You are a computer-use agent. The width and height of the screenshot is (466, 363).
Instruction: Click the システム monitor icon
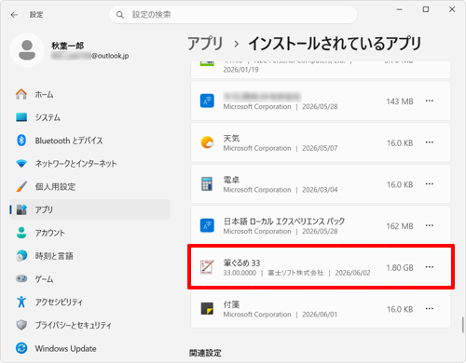tap(21, 117)
